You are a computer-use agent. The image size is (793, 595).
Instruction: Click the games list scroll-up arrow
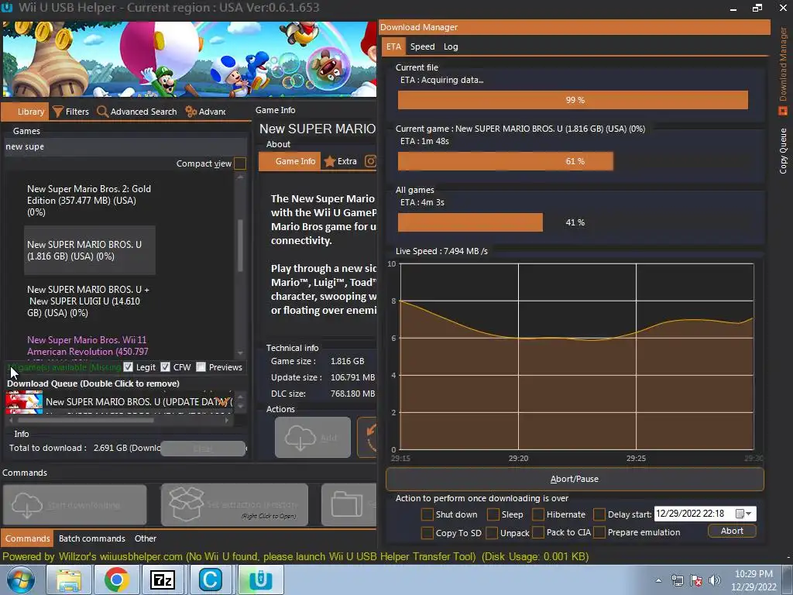point(240,177)
